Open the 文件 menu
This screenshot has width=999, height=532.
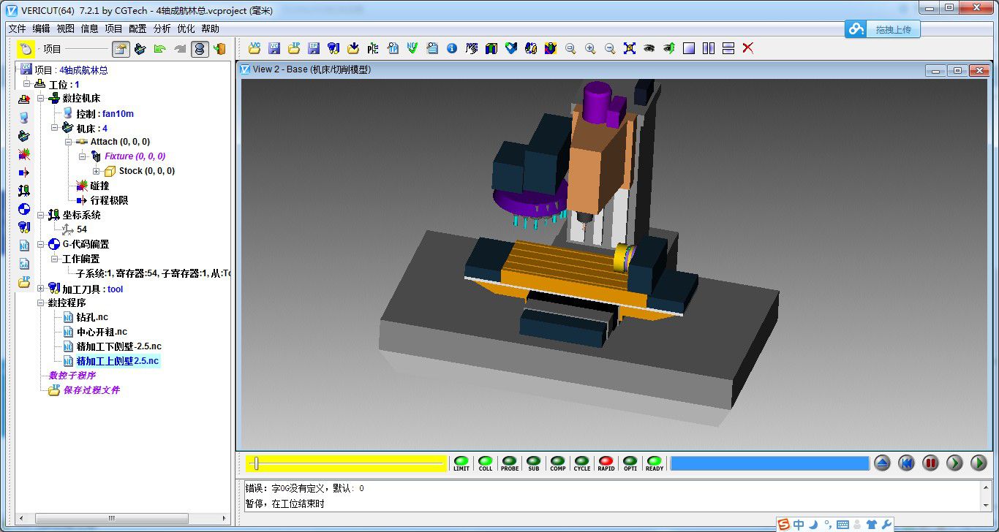(17, 28)
